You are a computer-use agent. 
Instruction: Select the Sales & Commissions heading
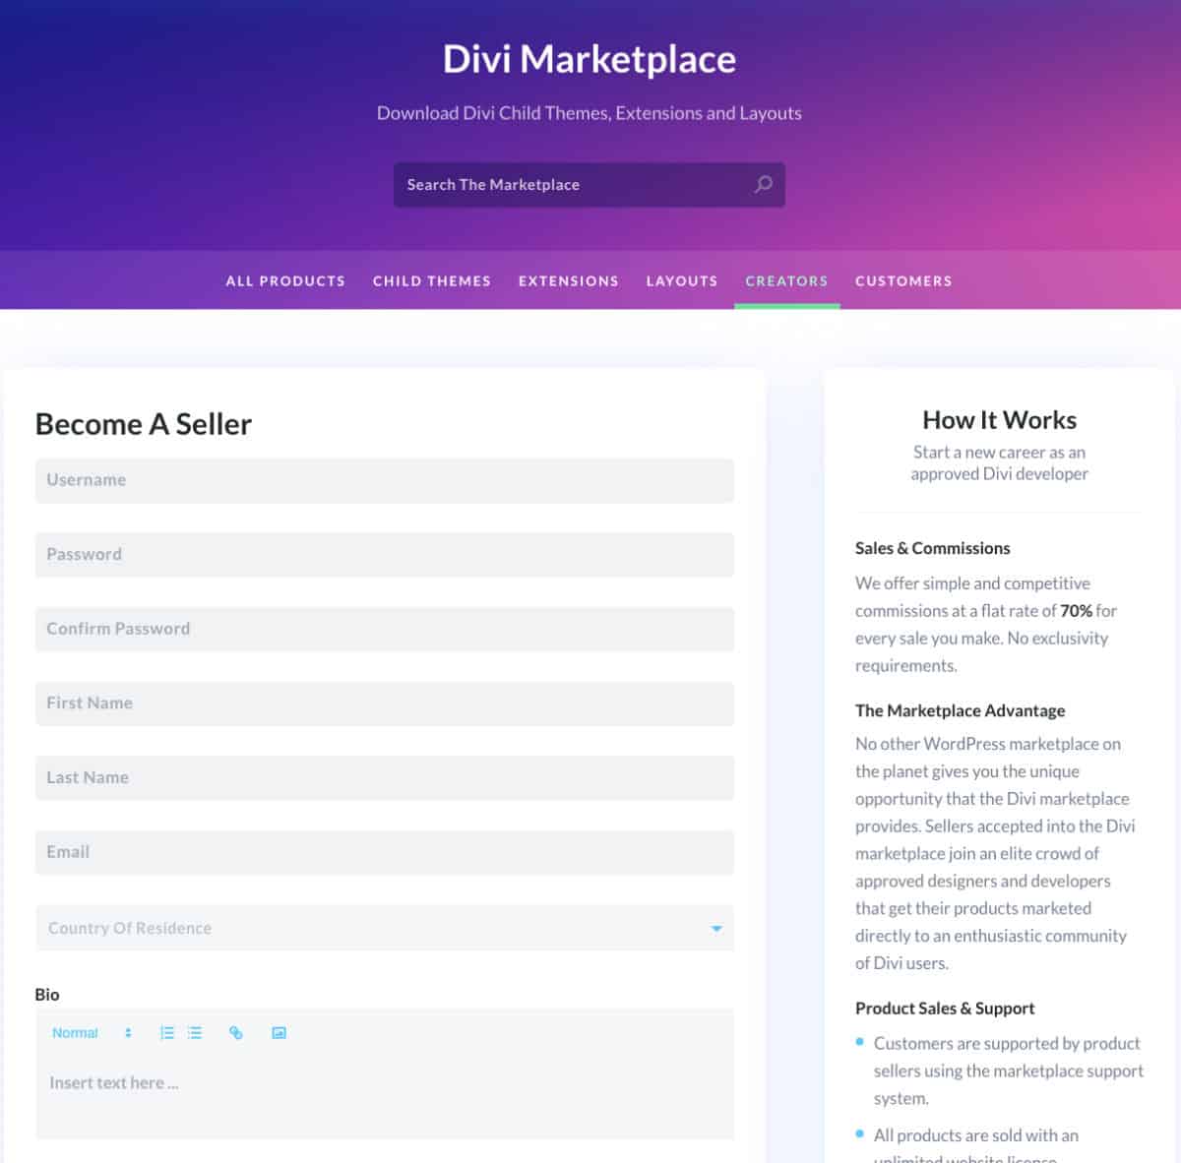tap(933, 548)
